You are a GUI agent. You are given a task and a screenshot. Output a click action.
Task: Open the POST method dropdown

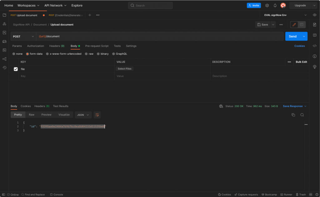(x=23, y=36)
